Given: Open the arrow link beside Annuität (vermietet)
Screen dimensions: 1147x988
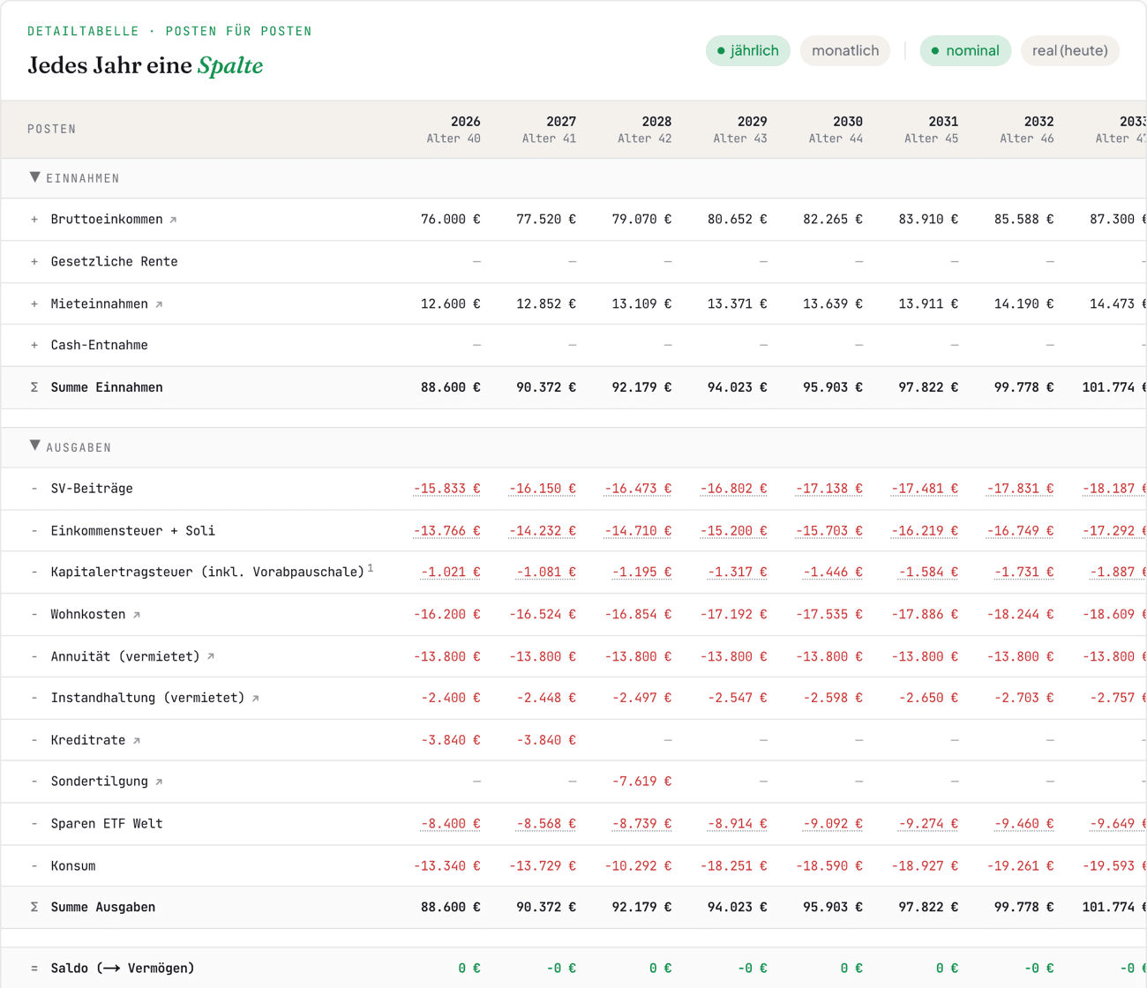Looking at the screenshot, I should click(x=211, y=656).
